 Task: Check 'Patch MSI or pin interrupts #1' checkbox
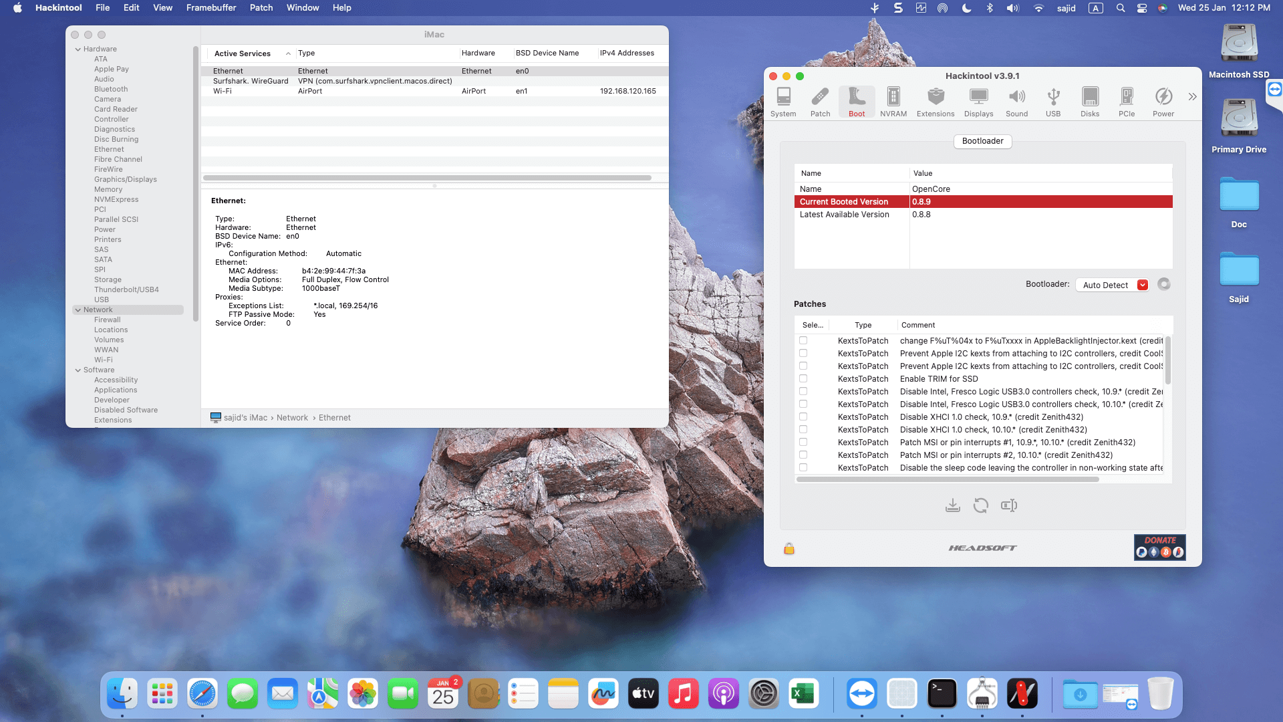pos(803,442)
